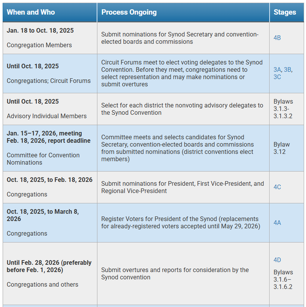Click the 'Advisory Individual Members' text
This screenshot has width=306, height=307.
(47, 116)
